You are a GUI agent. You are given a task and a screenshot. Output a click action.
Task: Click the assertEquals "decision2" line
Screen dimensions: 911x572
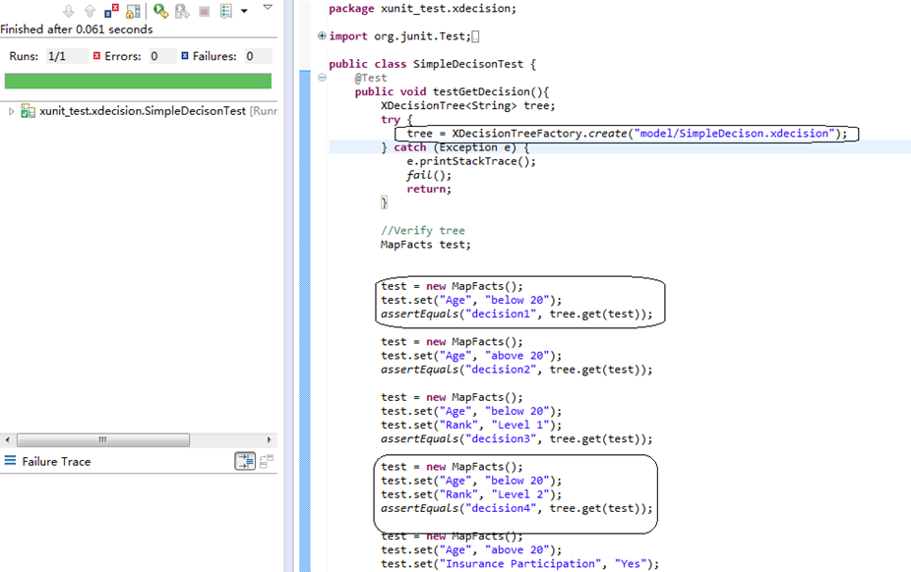pyautogui.click(x=516, y=370)
